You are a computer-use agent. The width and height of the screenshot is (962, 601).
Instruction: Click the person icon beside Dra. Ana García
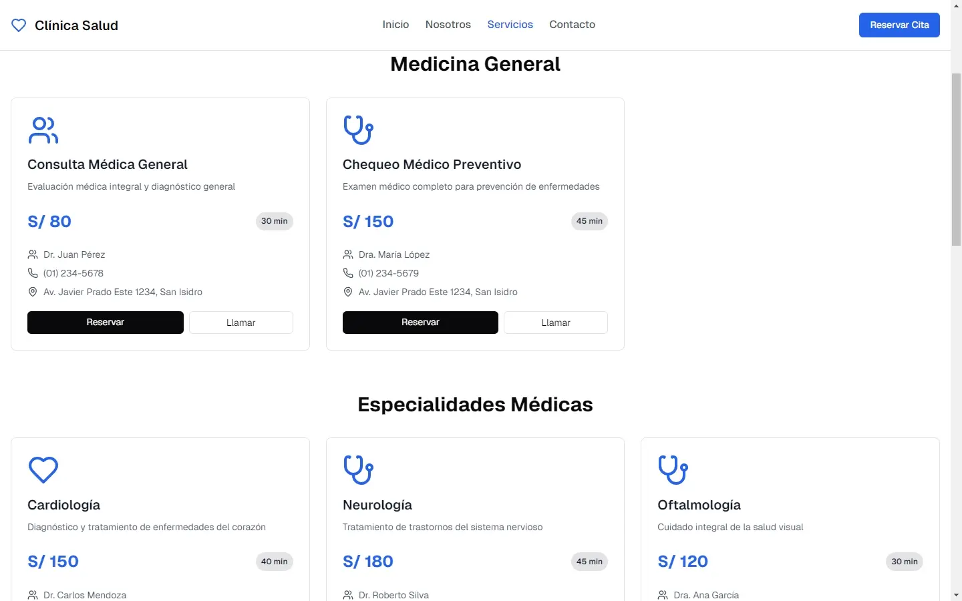[x=662, y=594]
